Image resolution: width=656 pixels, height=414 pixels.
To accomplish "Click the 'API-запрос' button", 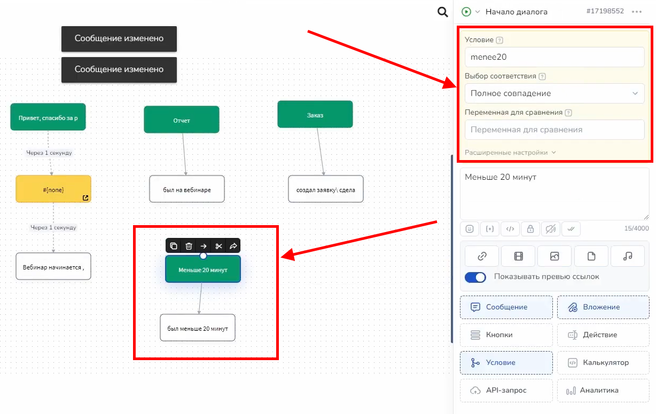I will tap(506, 391).
